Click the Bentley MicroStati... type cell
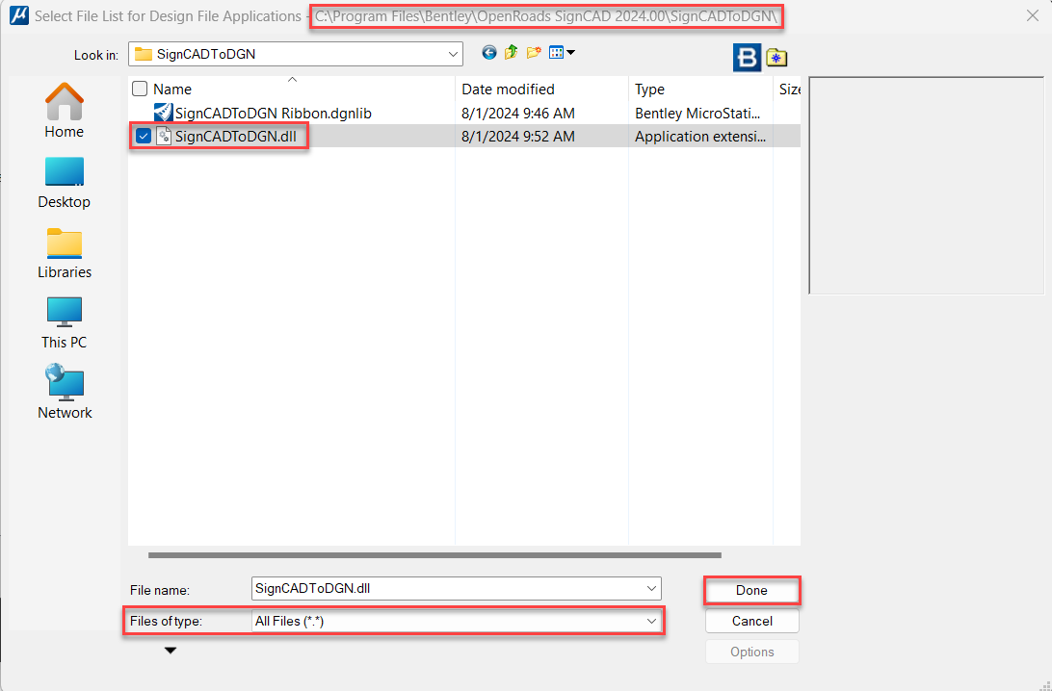This screenshot has width=1052, height=691. coord(697,113)
